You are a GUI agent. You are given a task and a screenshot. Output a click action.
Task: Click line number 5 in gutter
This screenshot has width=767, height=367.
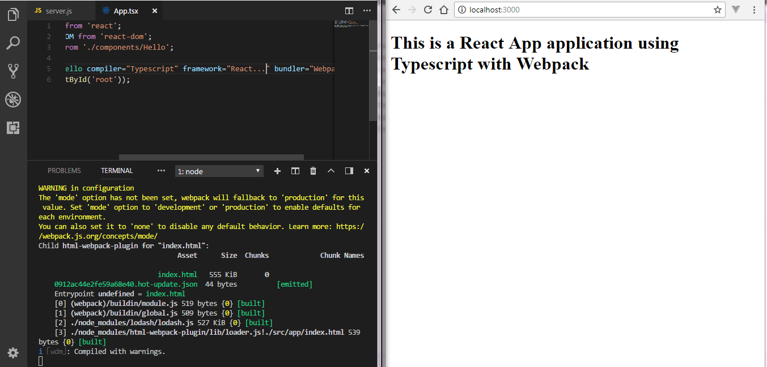(x=49, y=68)
